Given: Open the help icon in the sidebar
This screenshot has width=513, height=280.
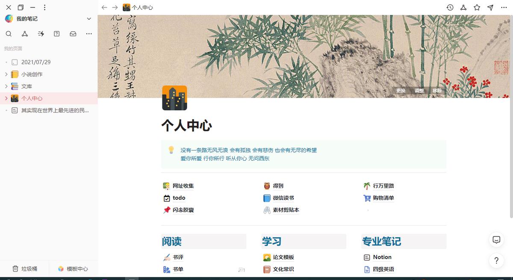Looking at the screenshot, I should pyautogui.click(x=57, y=34).
